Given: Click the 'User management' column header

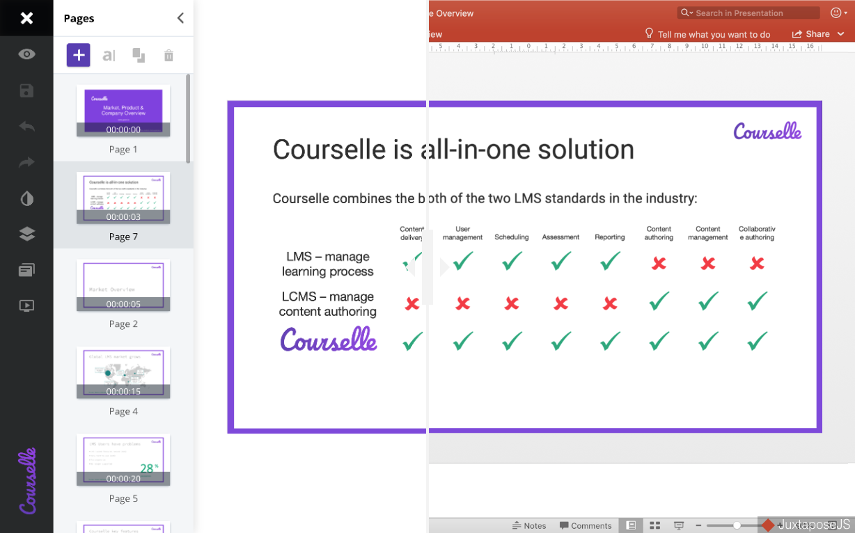Looking at the screenshot, I should coord(462,233).
